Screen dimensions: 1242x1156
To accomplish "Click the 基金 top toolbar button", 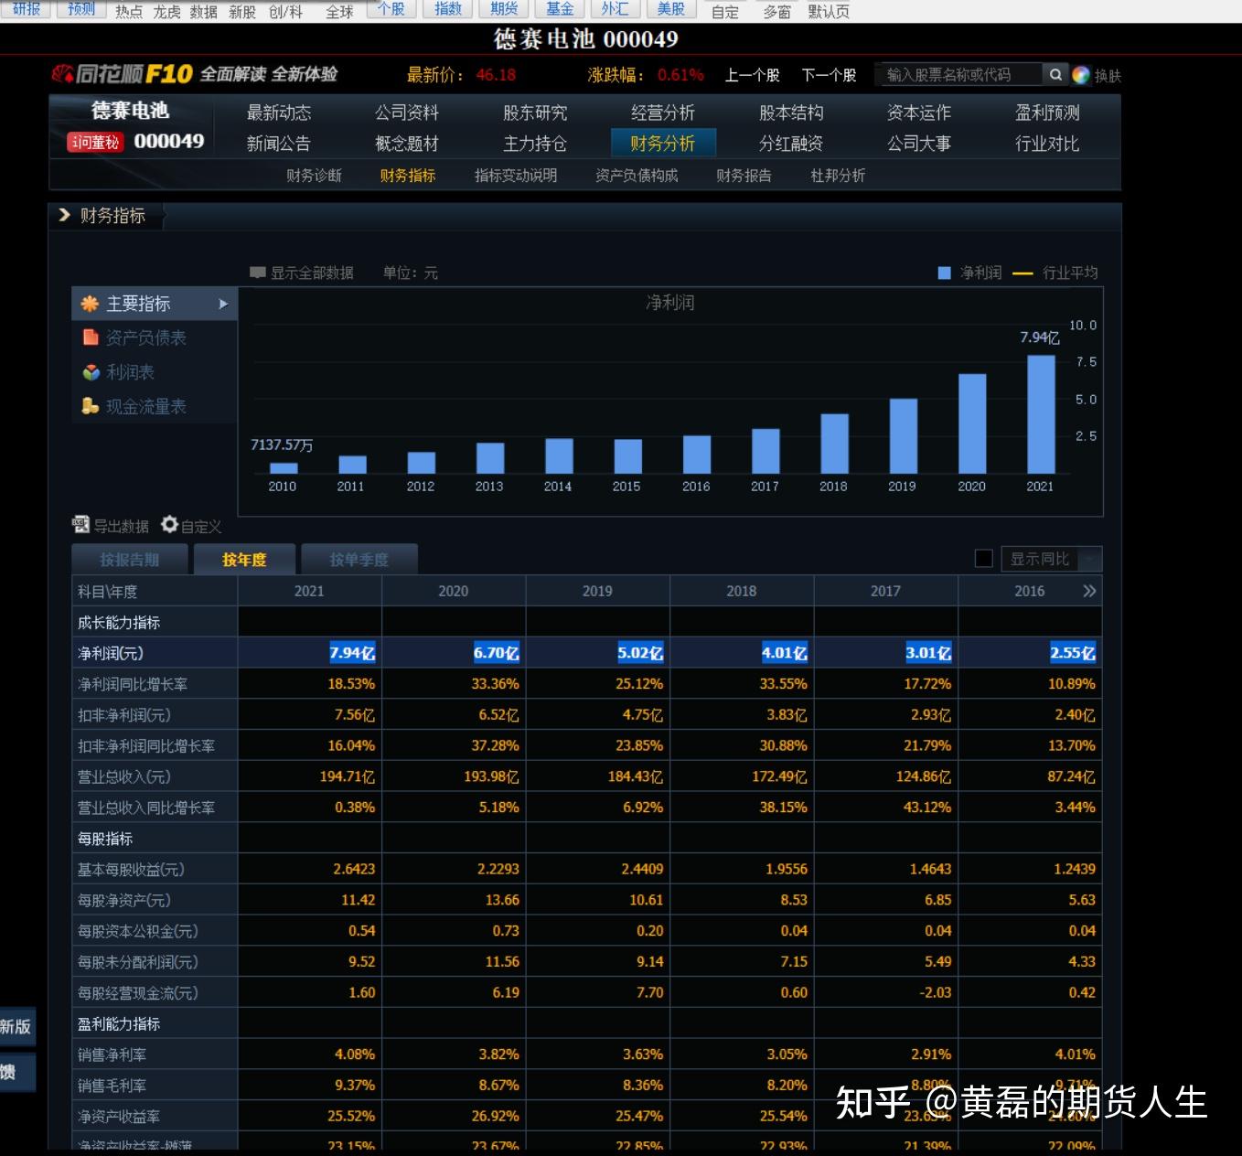I will click(560, 9).
